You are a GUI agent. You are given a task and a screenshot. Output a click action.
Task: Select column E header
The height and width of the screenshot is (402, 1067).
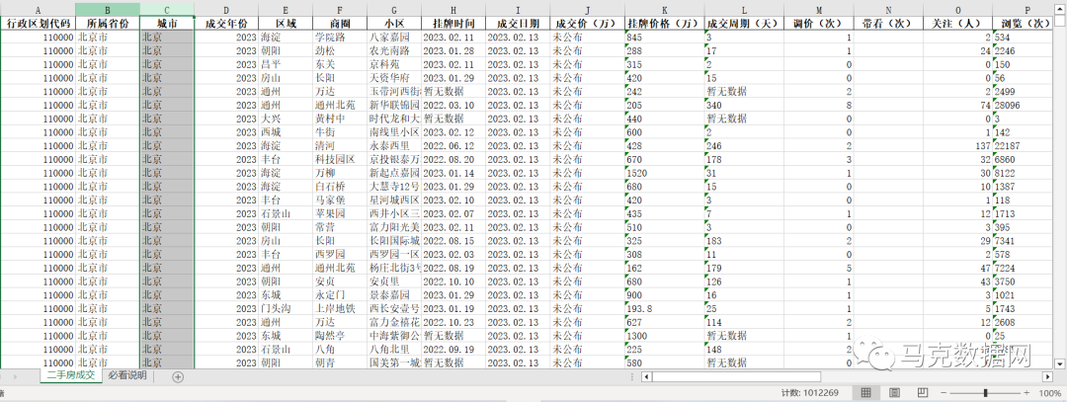[286, 10]
